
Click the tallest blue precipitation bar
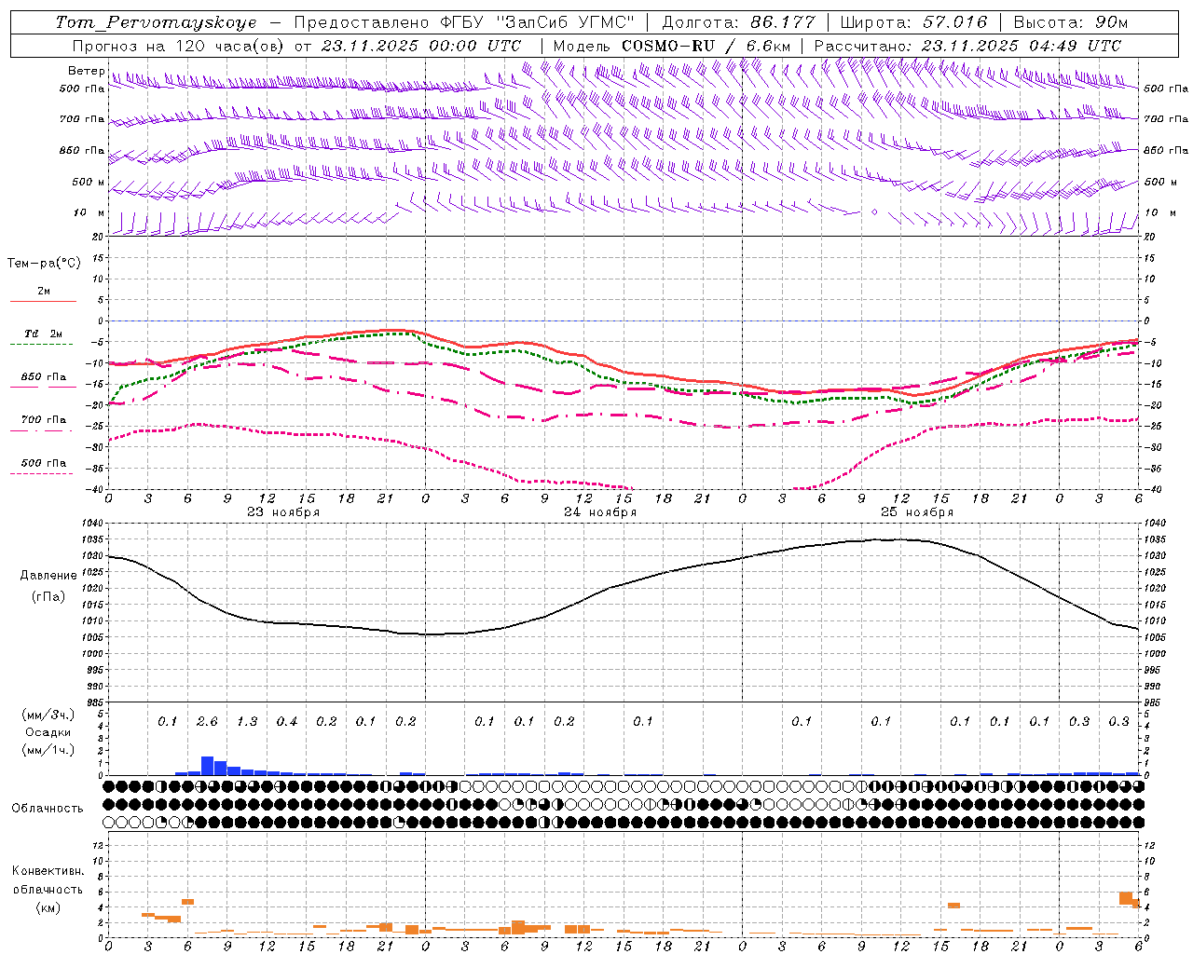pyautogui.click(x=208, y=766)
